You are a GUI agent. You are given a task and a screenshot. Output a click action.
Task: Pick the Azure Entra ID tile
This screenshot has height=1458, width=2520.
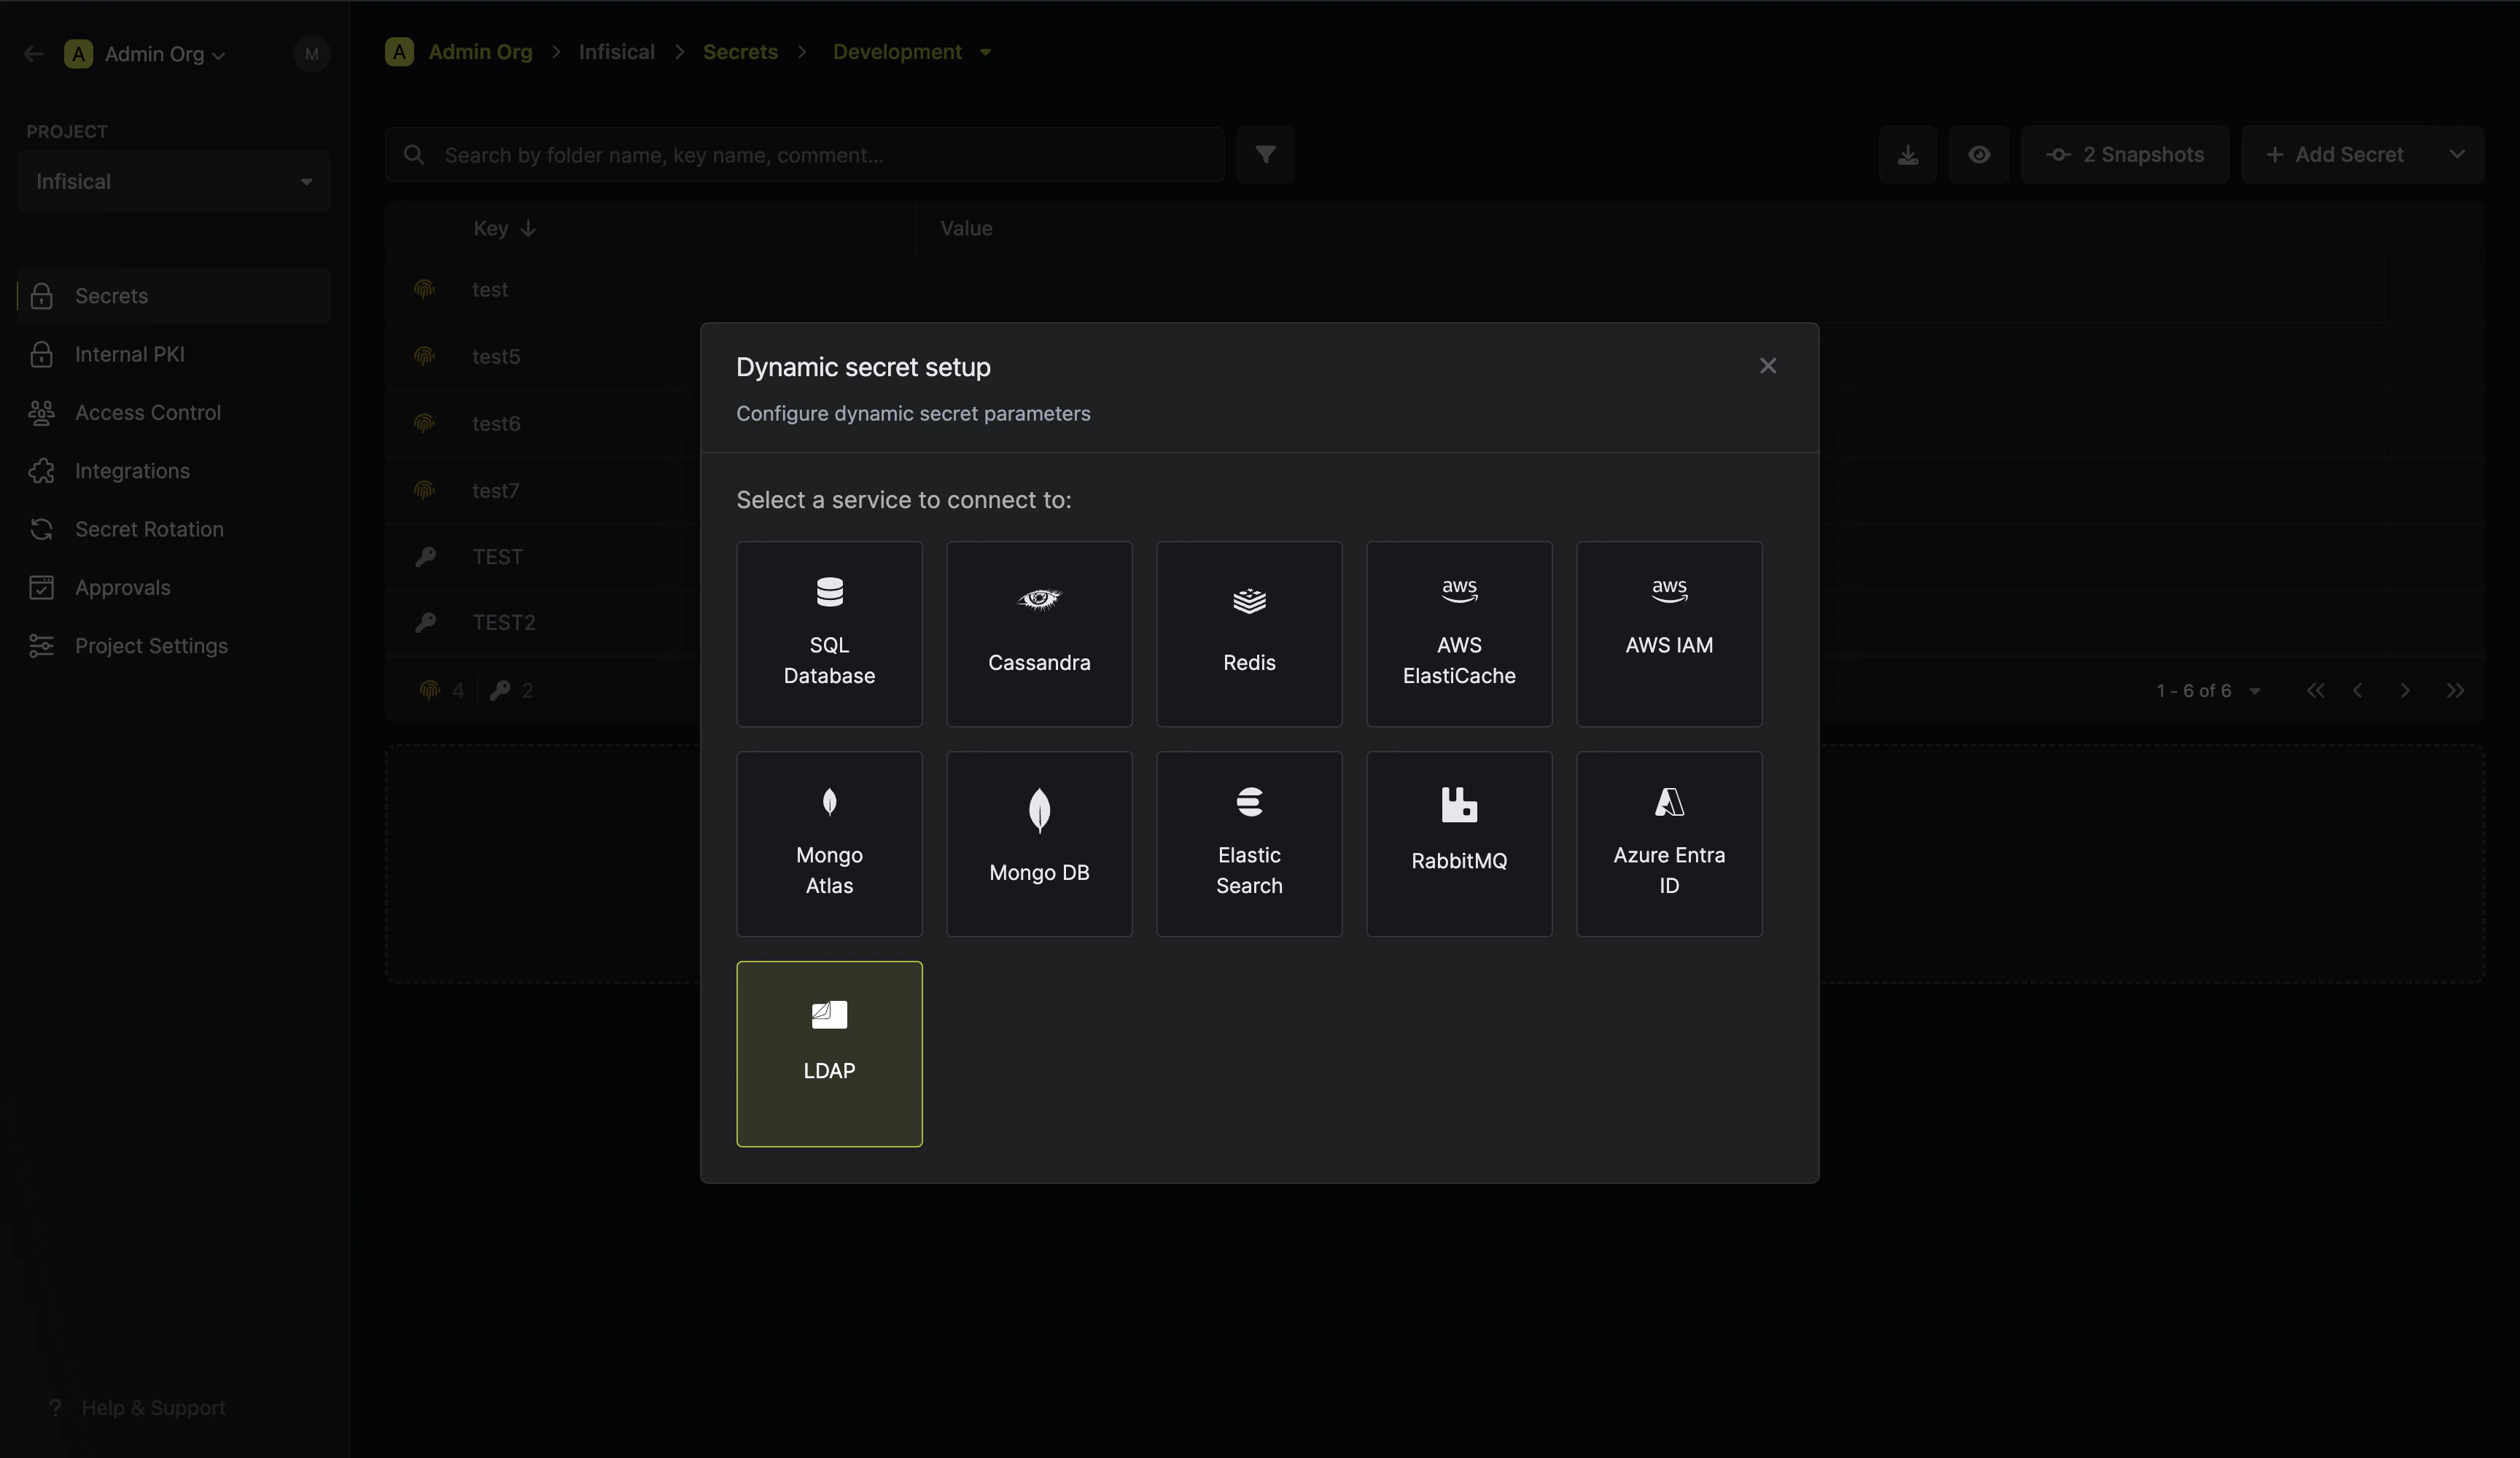(1669, 844)
